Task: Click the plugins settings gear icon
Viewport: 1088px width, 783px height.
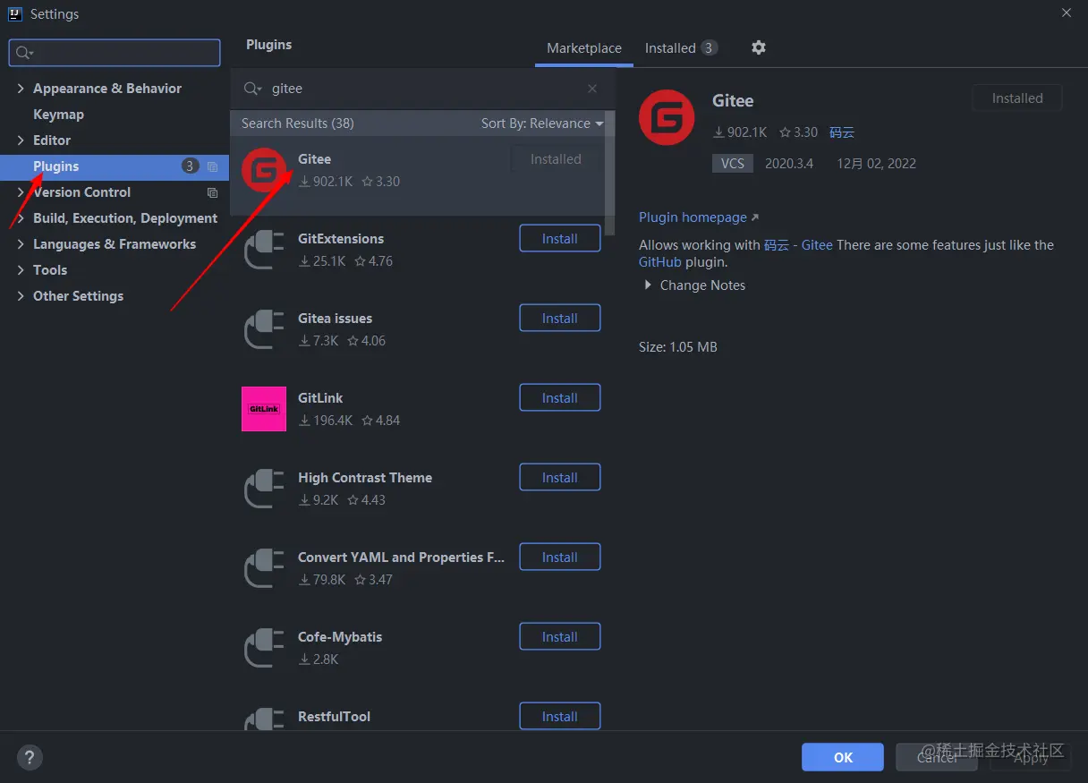Action: click(759, 47)
